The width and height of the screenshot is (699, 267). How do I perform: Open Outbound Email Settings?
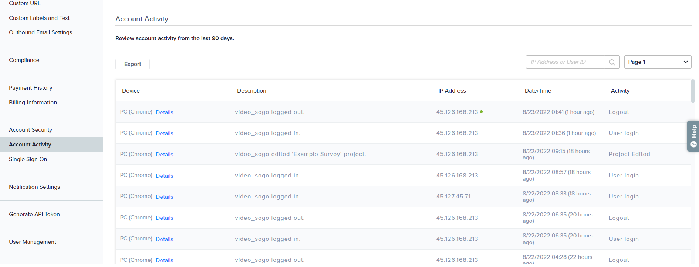(x=40, y=32)
